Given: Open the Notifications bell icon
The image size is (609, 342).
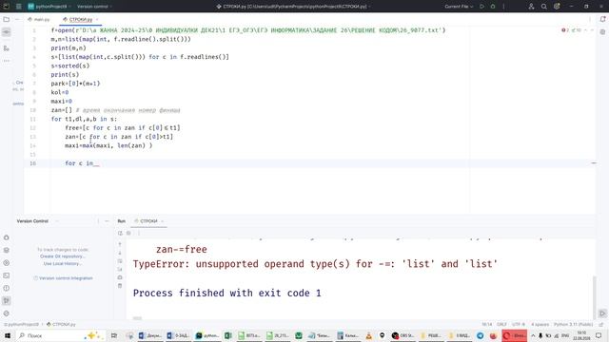Looking at the screenshot, I should pos(602,19).
